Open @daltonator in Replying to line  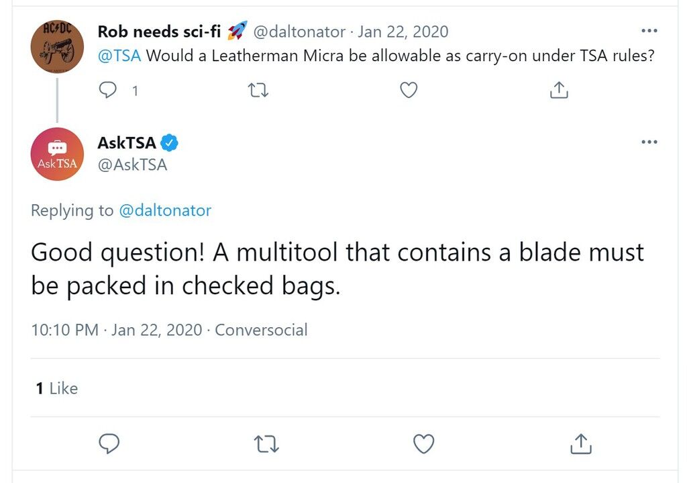coord(165,210)
